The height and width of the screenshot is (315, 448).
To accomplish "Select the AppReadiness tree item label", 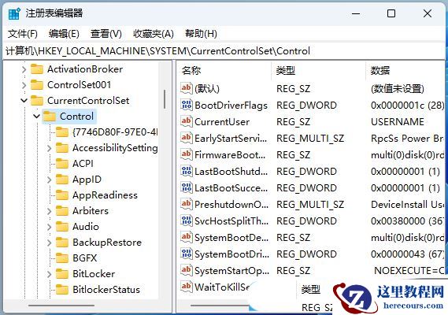I will pyautogui.click(x=106, y=195).
